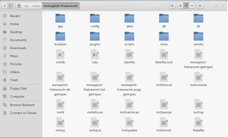Select the msfvenom file icon

(164, 122)
